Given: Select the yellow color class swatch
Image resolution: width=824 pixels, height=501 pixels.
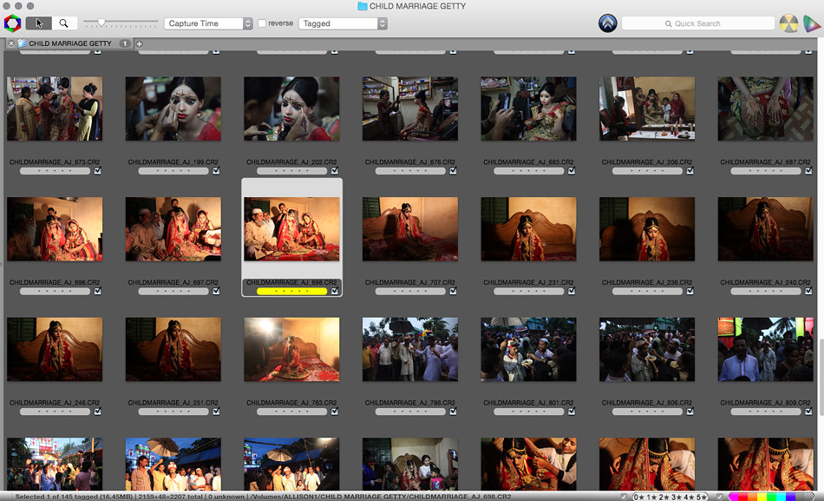Looking at the screenshot, I should coord(762,497).
